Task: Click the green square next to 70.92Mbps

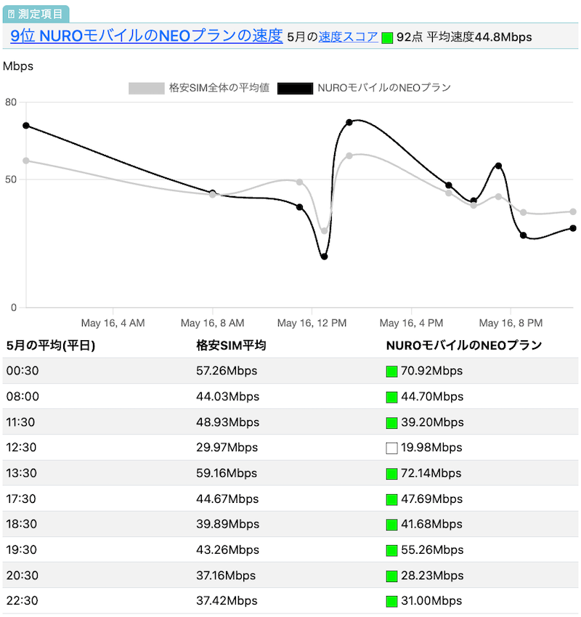Action: coord(391,371)
